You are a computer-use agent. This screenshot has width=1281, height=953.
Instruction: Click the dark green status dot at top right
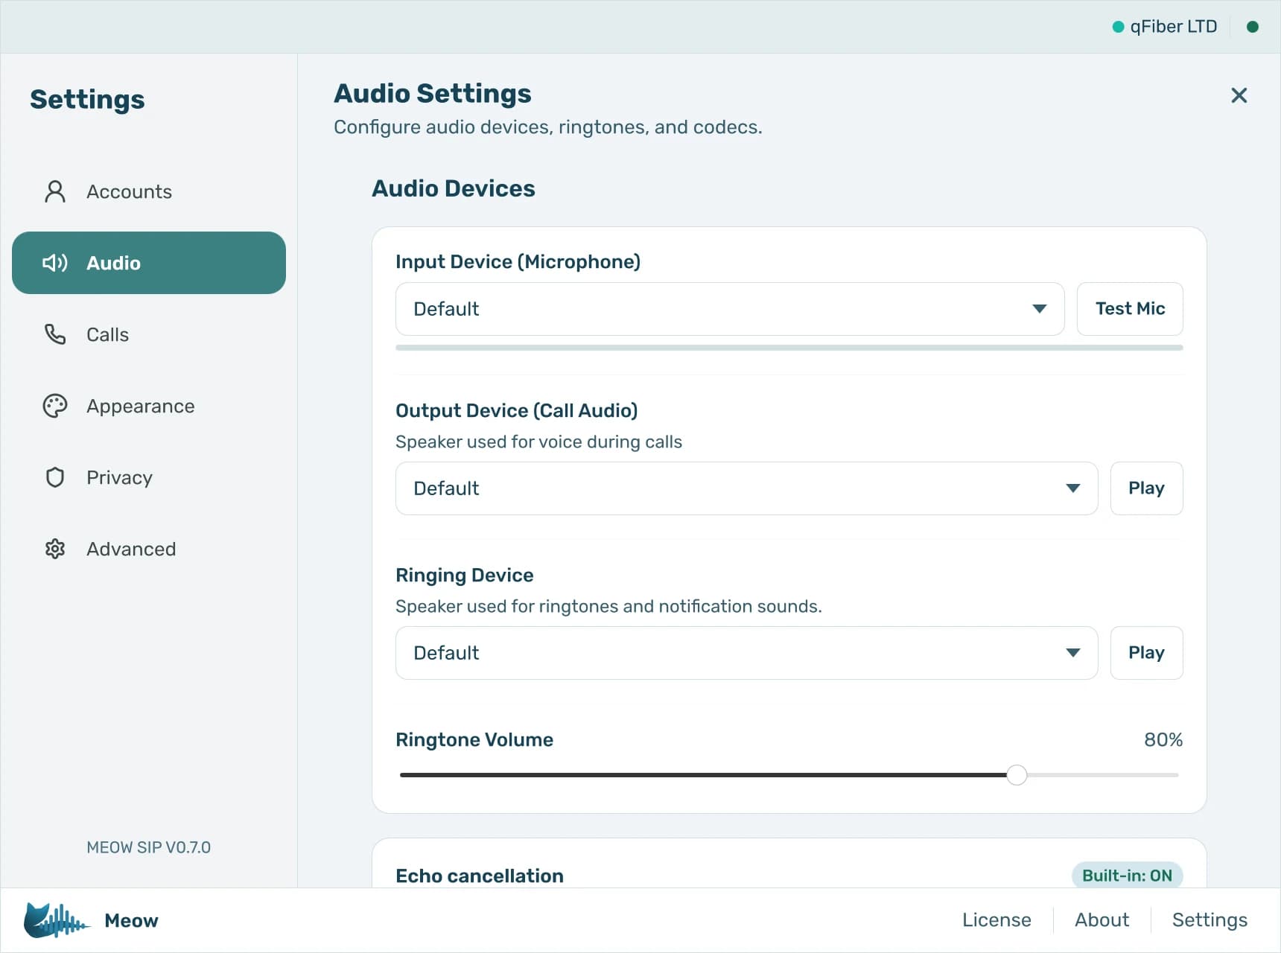(x=1253, y=27)
